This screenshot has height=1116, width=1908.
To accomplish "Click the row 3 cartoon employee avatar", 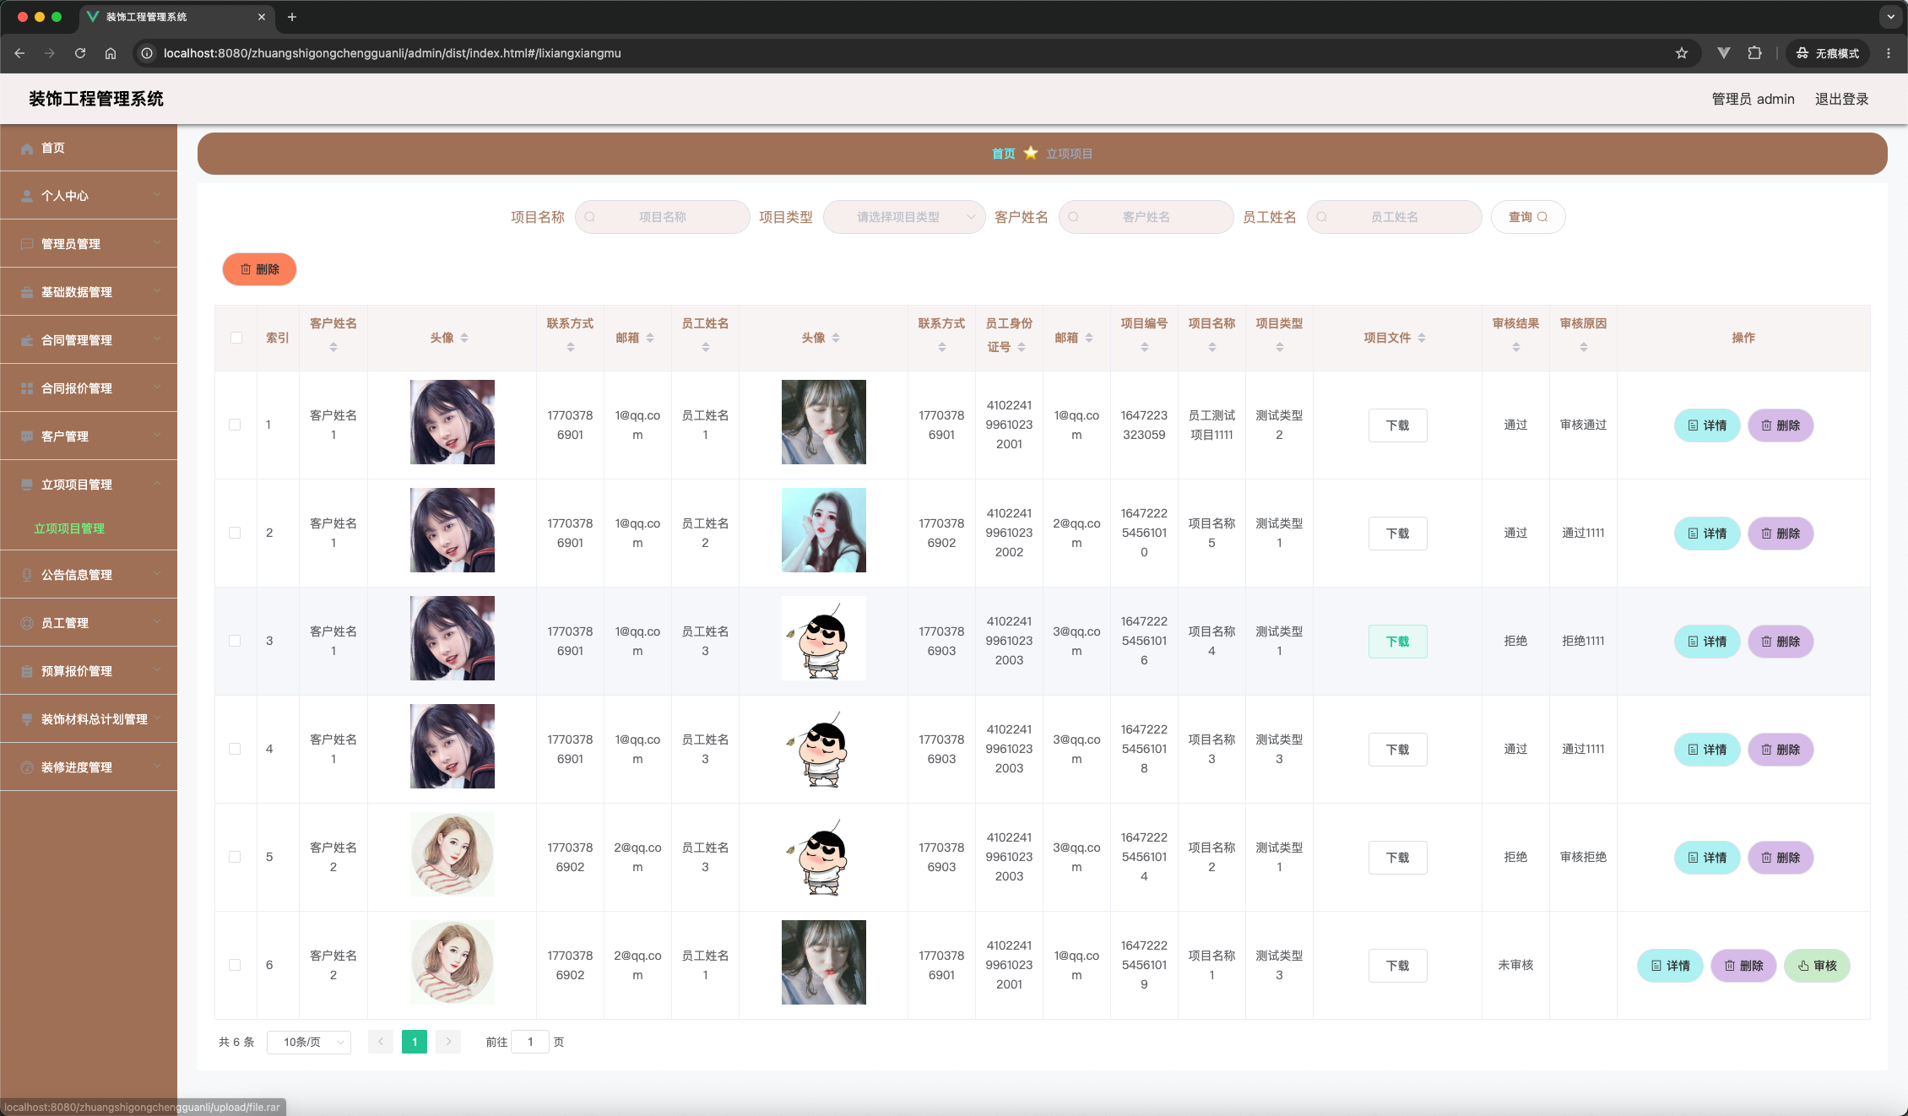I will [x=824, y=638].
